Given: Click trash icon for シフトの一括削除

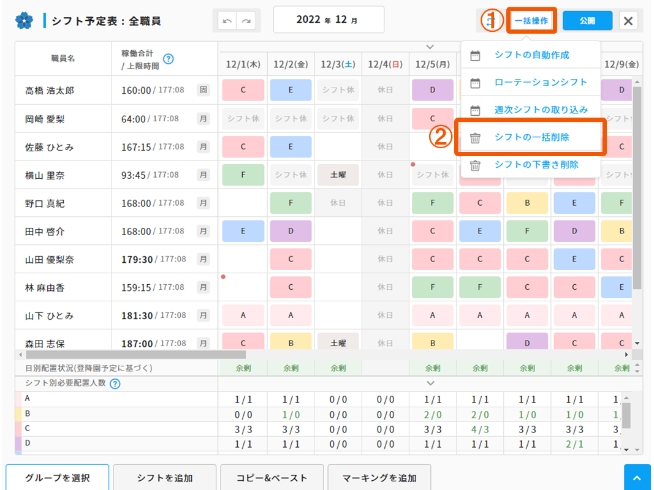Looking at the screenshot, I should [475, 138].
